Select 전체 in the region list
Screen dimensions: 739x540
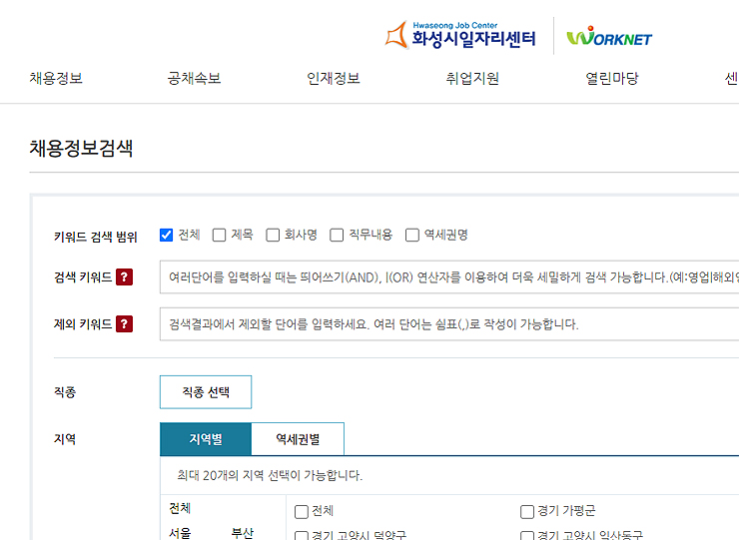click(x=180, y=509)
